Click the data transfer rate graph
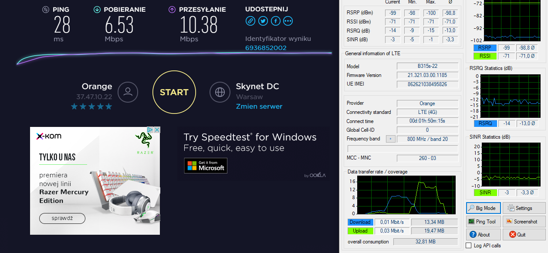 406,195
